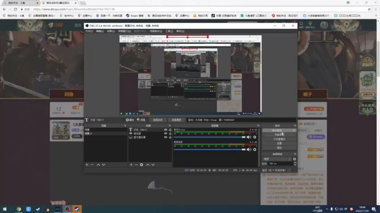The height and width of the screenshot is (213, 380).
Task: Mute the Mic/Aux audio speaker icon
Action: coord(249,137)
